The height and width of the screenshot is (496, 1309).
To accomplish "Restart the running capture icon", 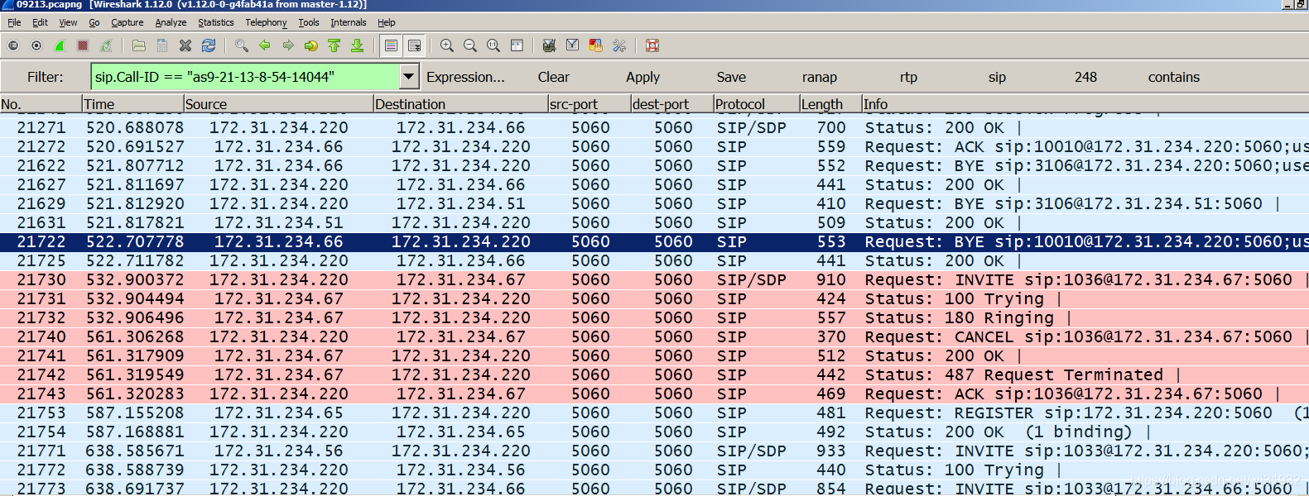I will click(106, 45).
